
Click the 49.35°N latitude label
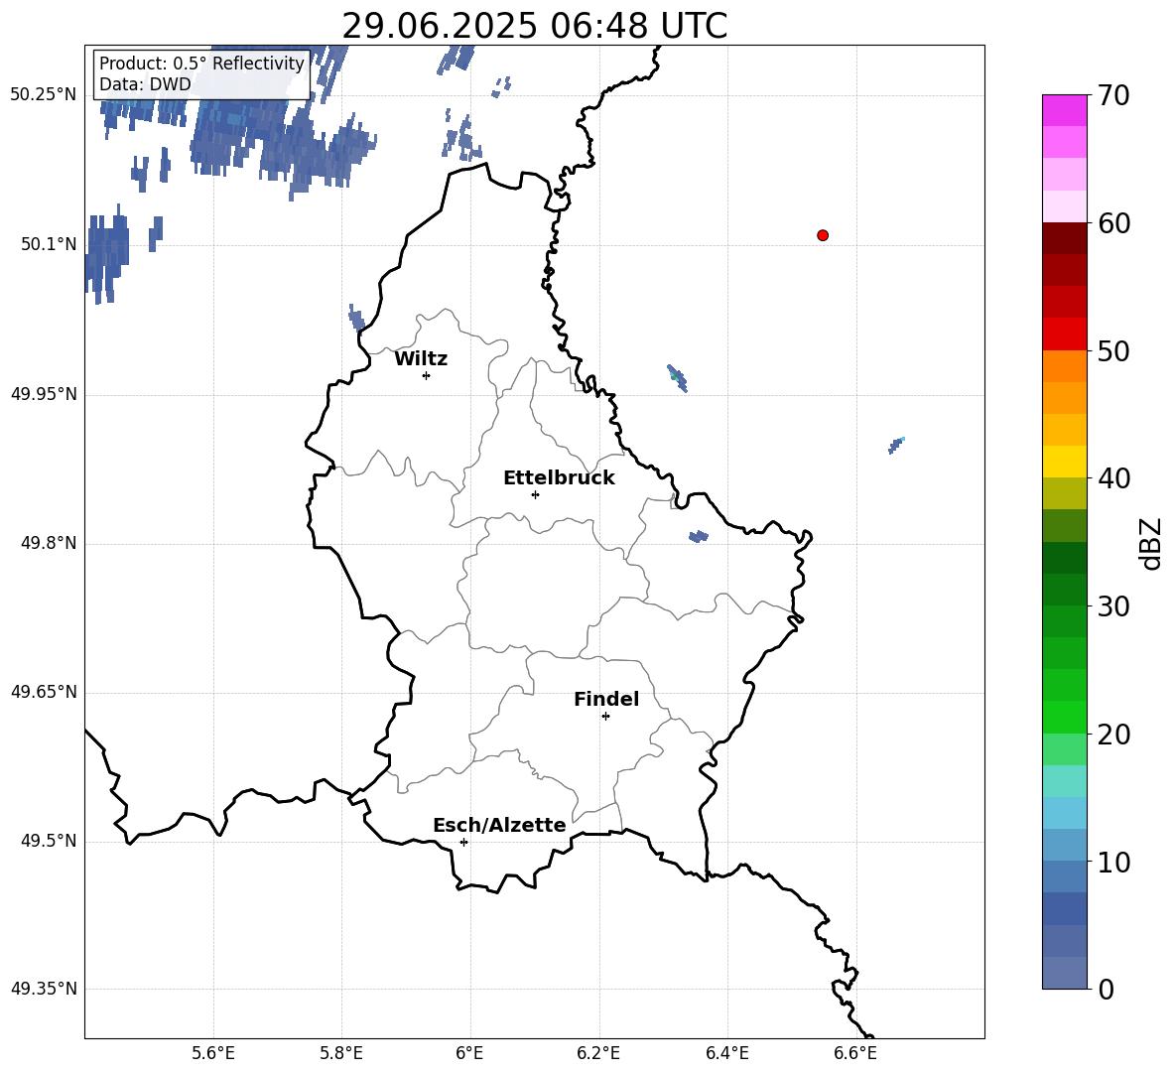(44, 989)
